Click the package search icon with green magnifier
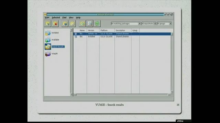This screenshot has width=220, height=123. point(82,24)
